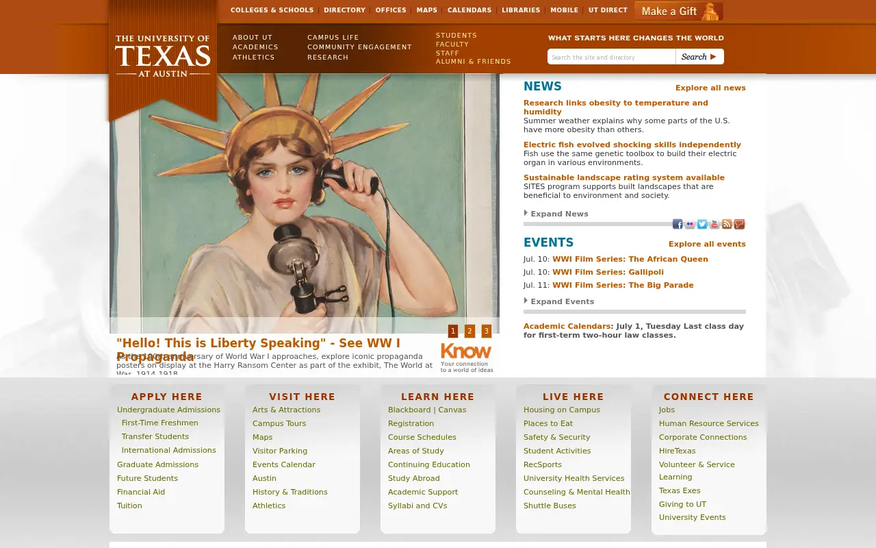Read the electric fish evolution story

coord(632,145)
